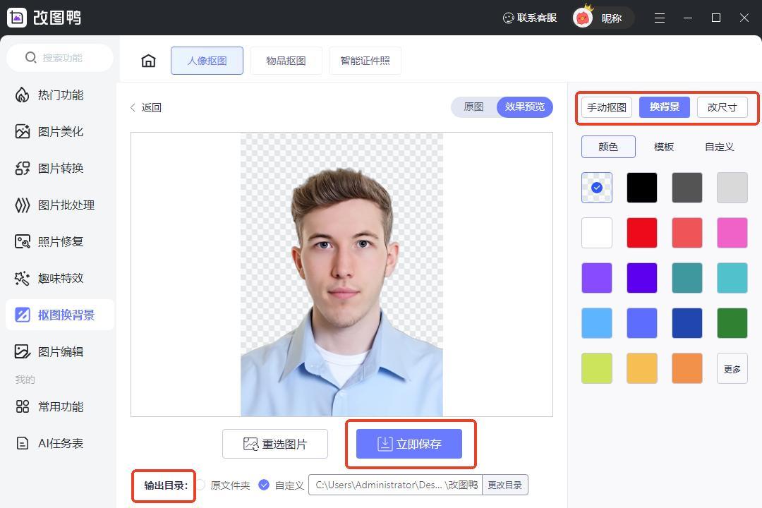Open 趣味特效 in the sidebar

pyautogui.click(x=60, y=279)
